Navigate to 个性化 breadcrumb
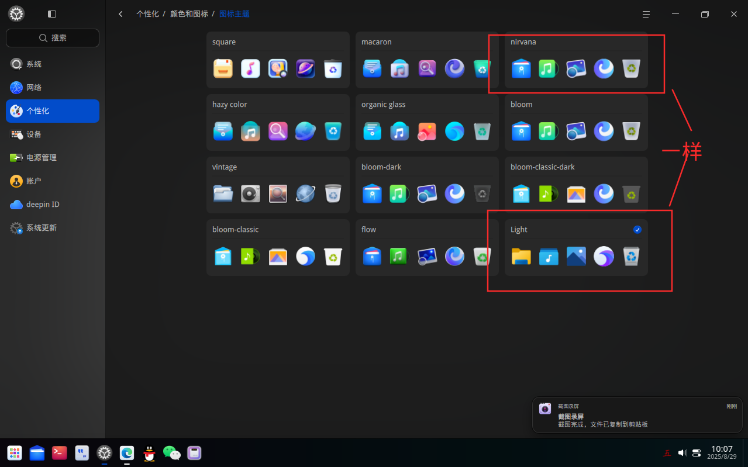This screenshot has height=467, width=748. click(x=147, y=13)
